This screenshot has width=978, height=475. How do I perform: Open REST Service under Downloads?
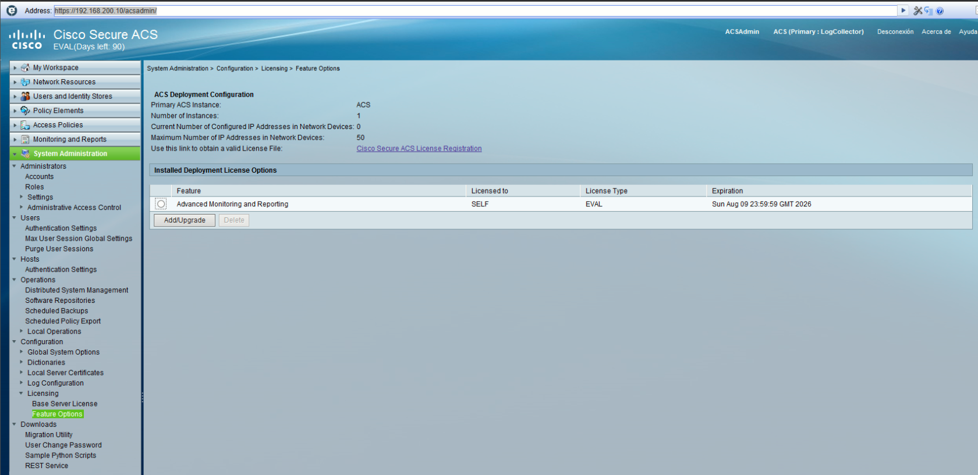pos(47,466)
